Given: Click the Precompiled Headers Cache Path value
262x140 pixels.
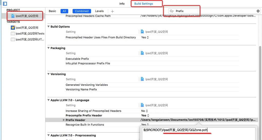Looking at the screenshot, I should click(198, 16).
